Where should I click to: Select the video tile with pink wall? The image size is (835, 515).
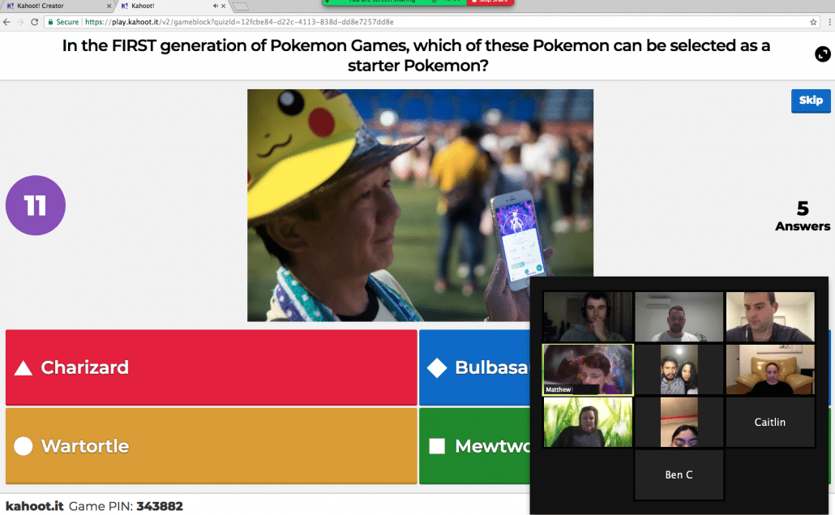679,422
